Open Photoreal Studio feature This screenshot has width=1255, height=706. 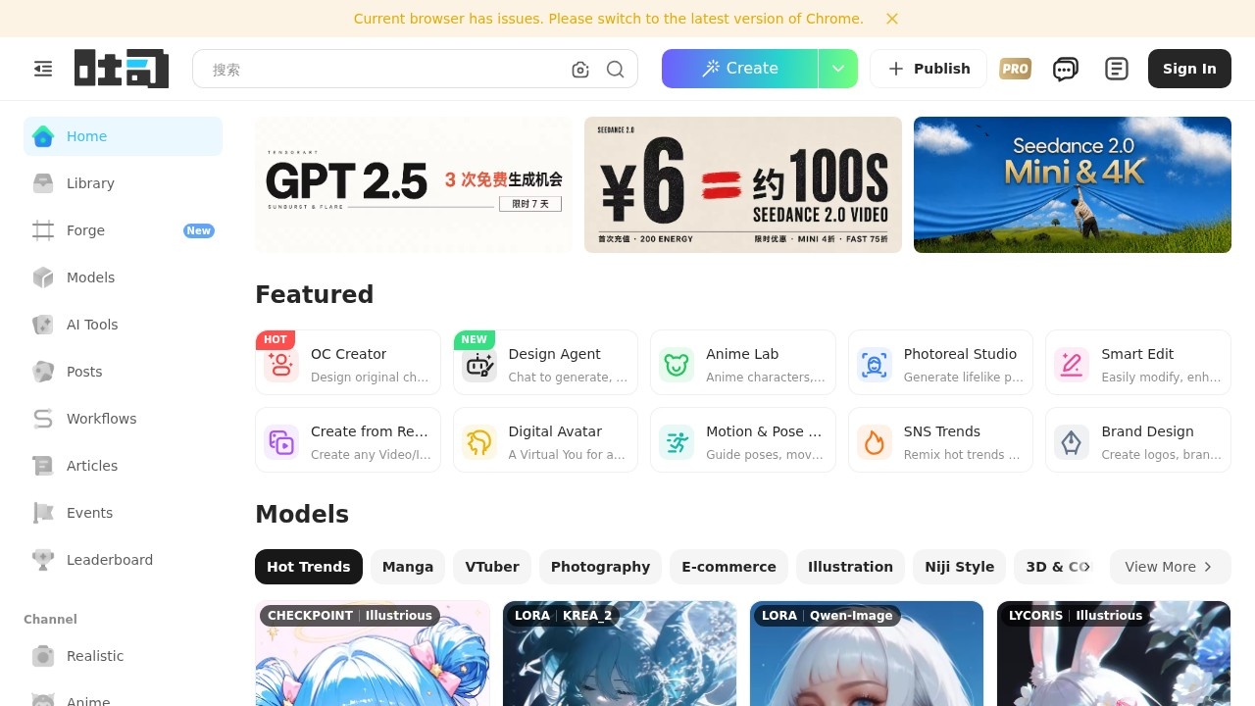[x=940, y=363]
